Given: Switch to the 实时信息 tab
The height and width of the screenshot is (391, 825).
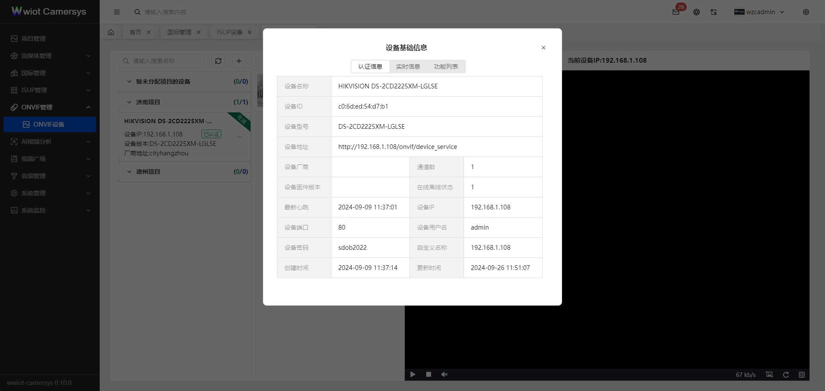Looking at the screenshot, I should (408, 67).
